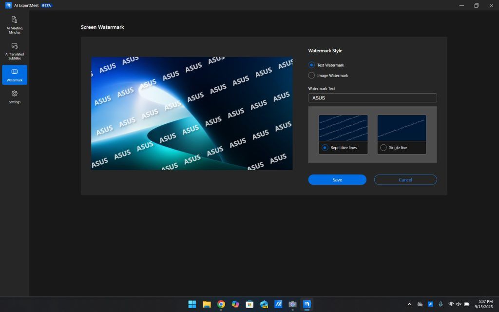Click the Watermark Text input field
Viewport: 499px width, 312px height.
pos(372,97)
